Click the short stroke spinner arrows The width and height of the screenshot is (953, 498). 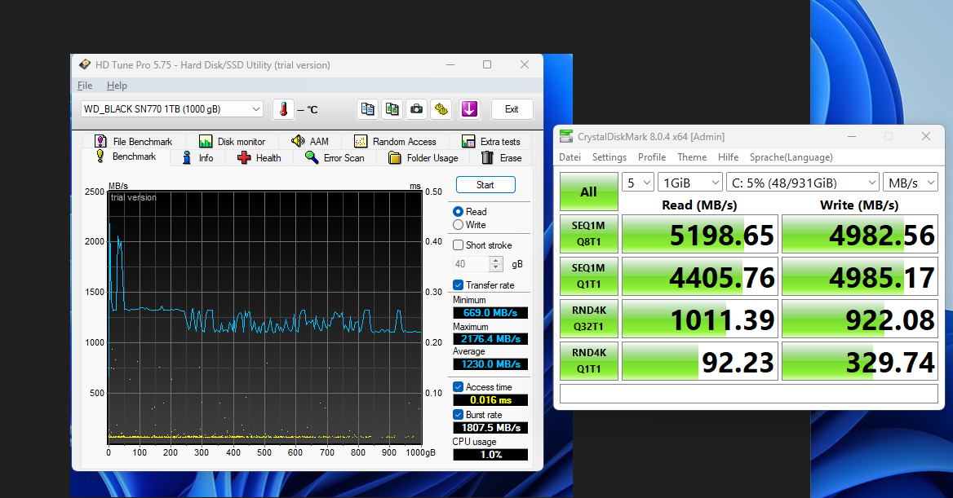click(496, 264)
